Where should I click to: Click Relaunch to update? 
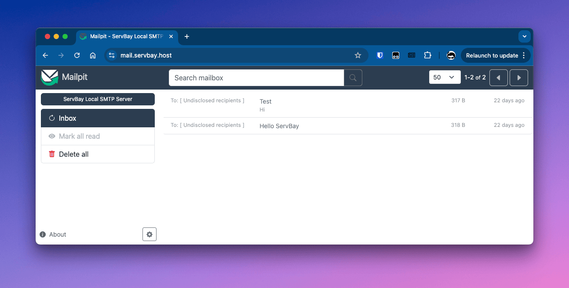[492, 55]
